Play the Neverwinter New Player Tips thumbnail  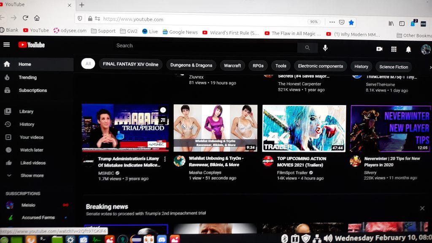coord(390,129)
